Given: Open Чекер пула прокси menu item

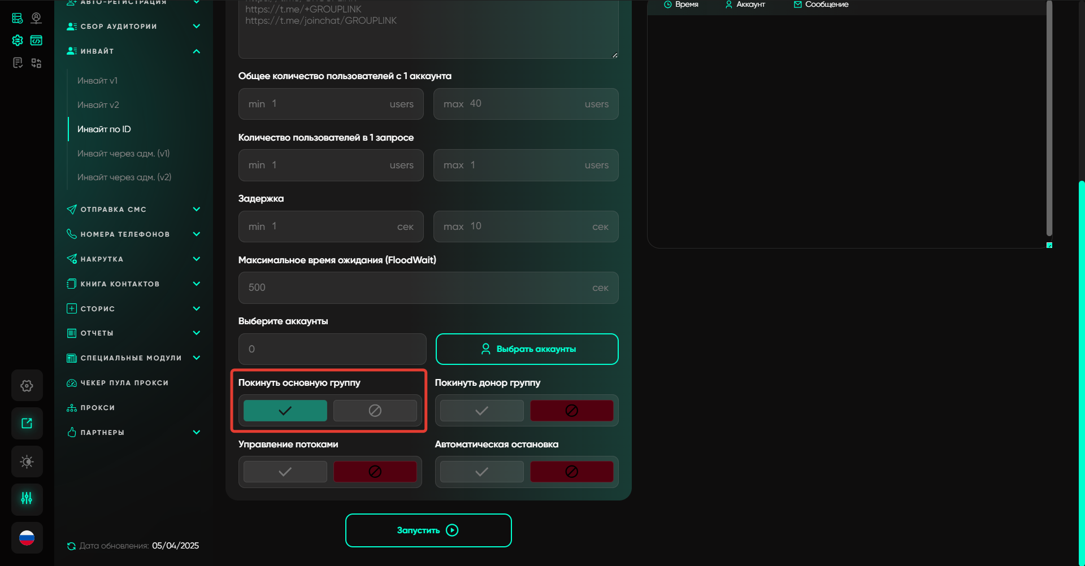Looking at the screenshot, I should 124,383.
